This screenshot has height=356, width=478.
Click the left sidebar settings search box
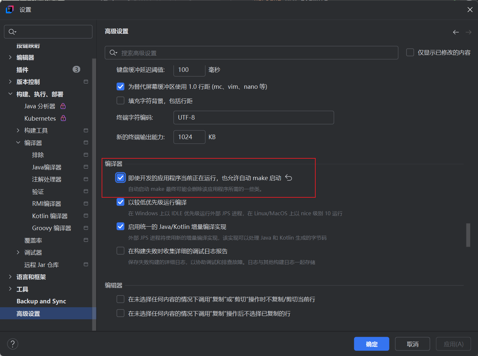coord(48,32)
